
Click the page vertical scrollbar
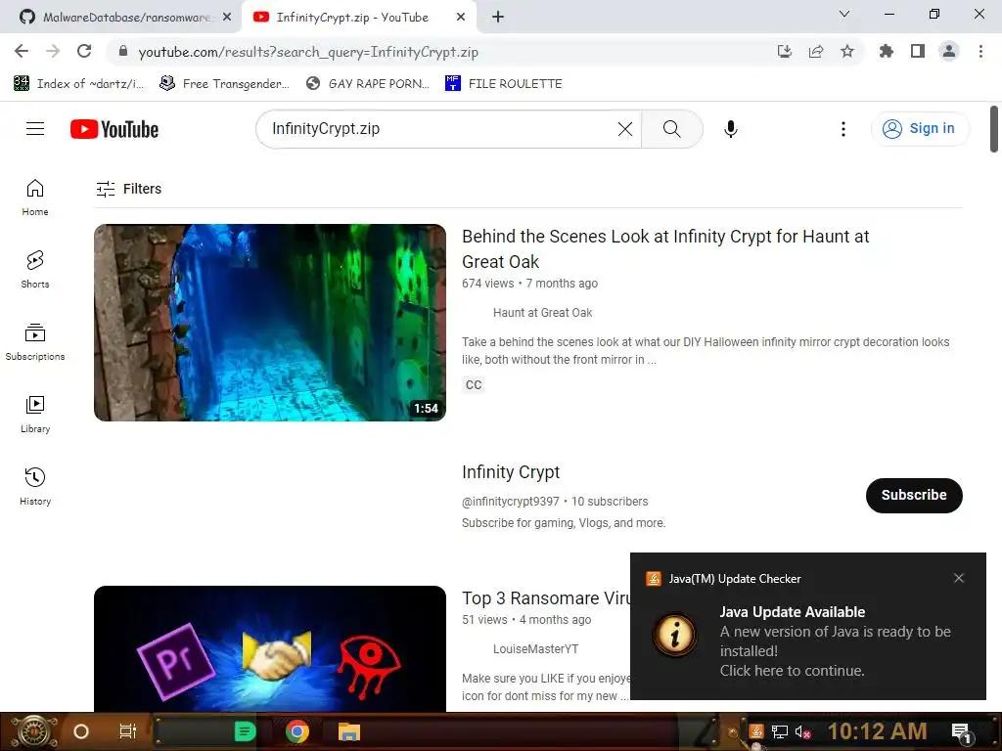pyautogui.click(x=994, y=129)
